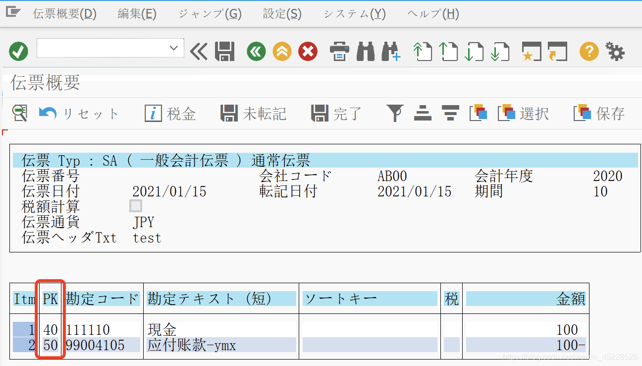The width and height of the screenshot is (642, 366).
Task: Click the 金額 column header
Action: tap(526, 299)
